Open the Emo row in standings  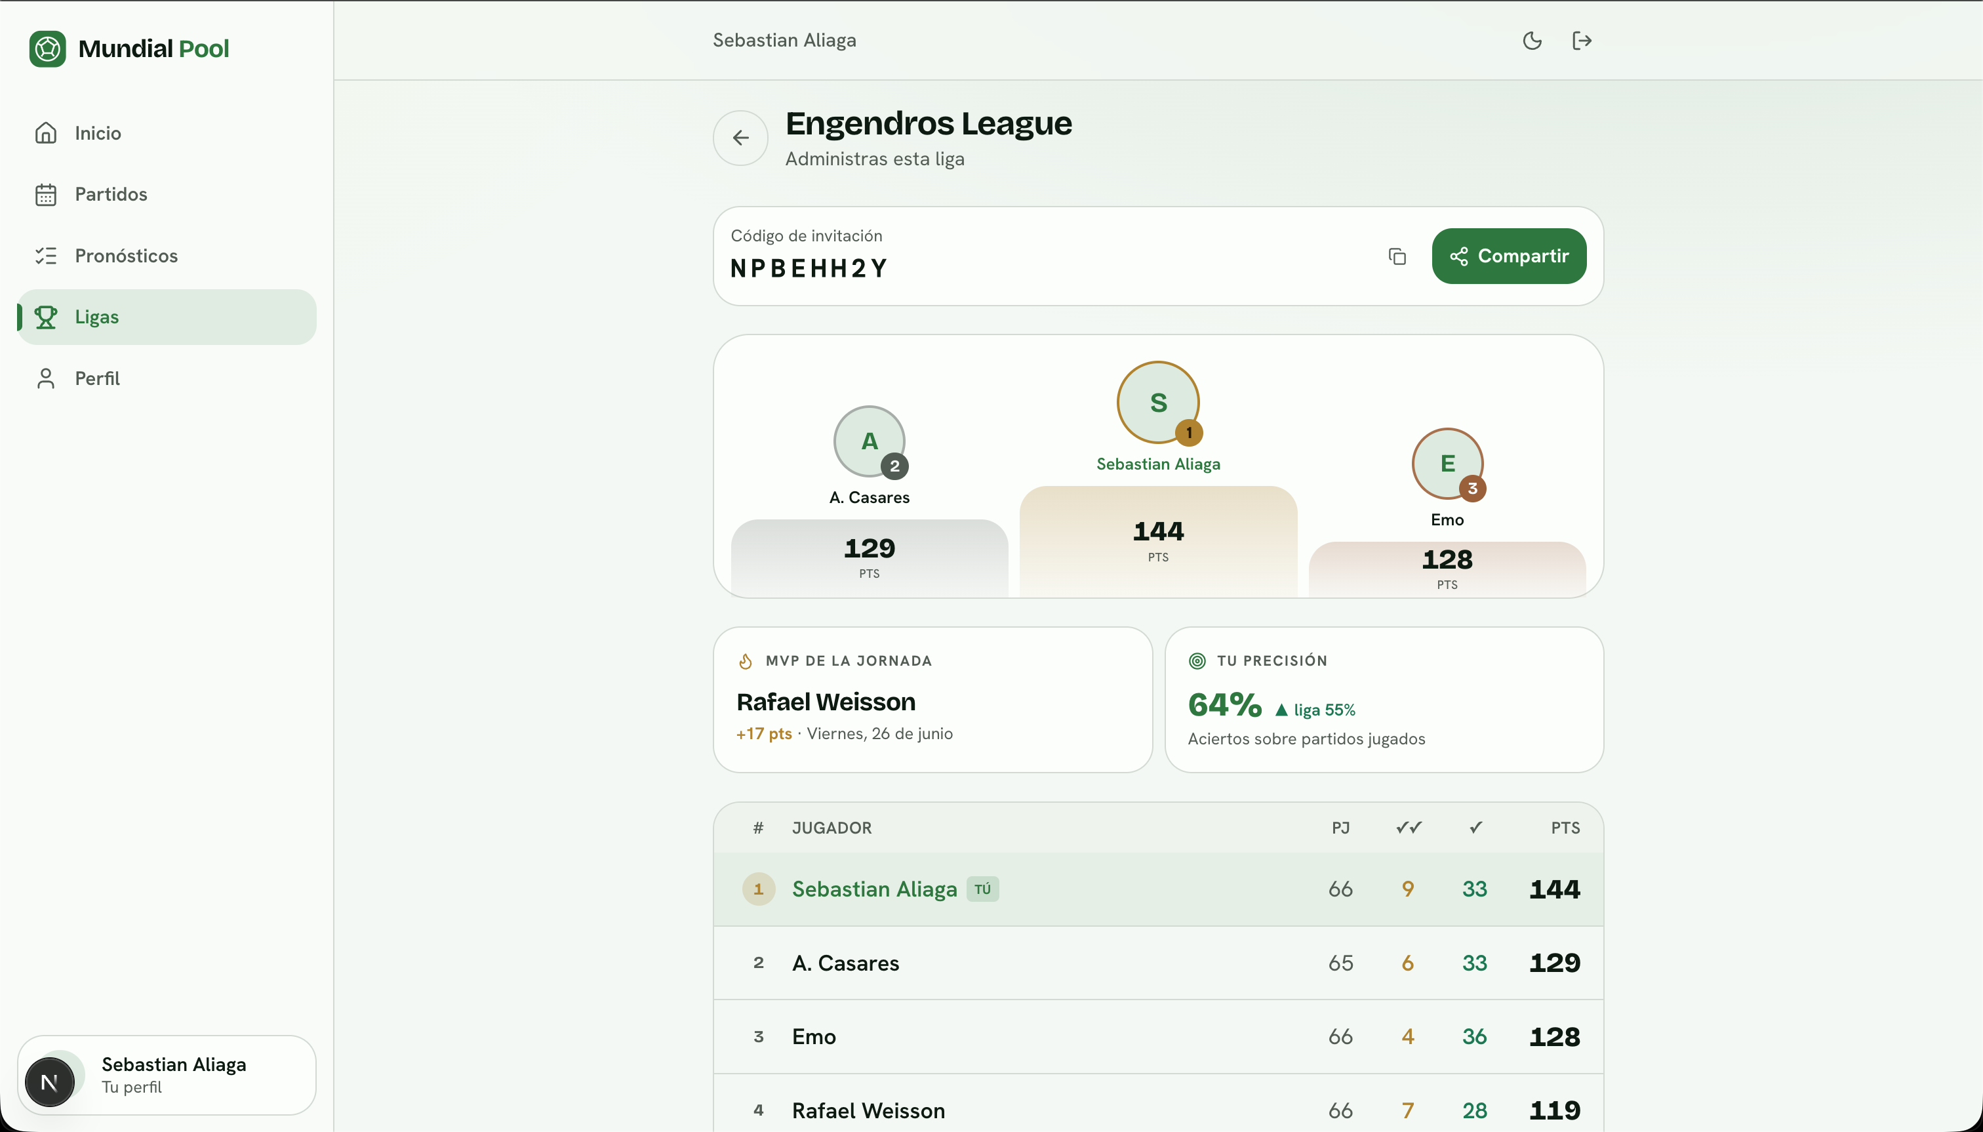(x=1157, y=1037)
